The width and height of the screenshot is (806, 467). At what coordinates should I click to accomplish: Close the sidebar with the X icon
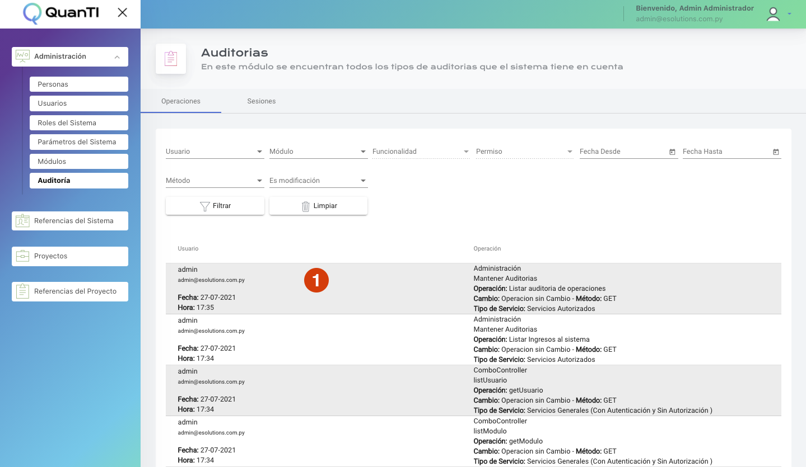coord(122,12)
